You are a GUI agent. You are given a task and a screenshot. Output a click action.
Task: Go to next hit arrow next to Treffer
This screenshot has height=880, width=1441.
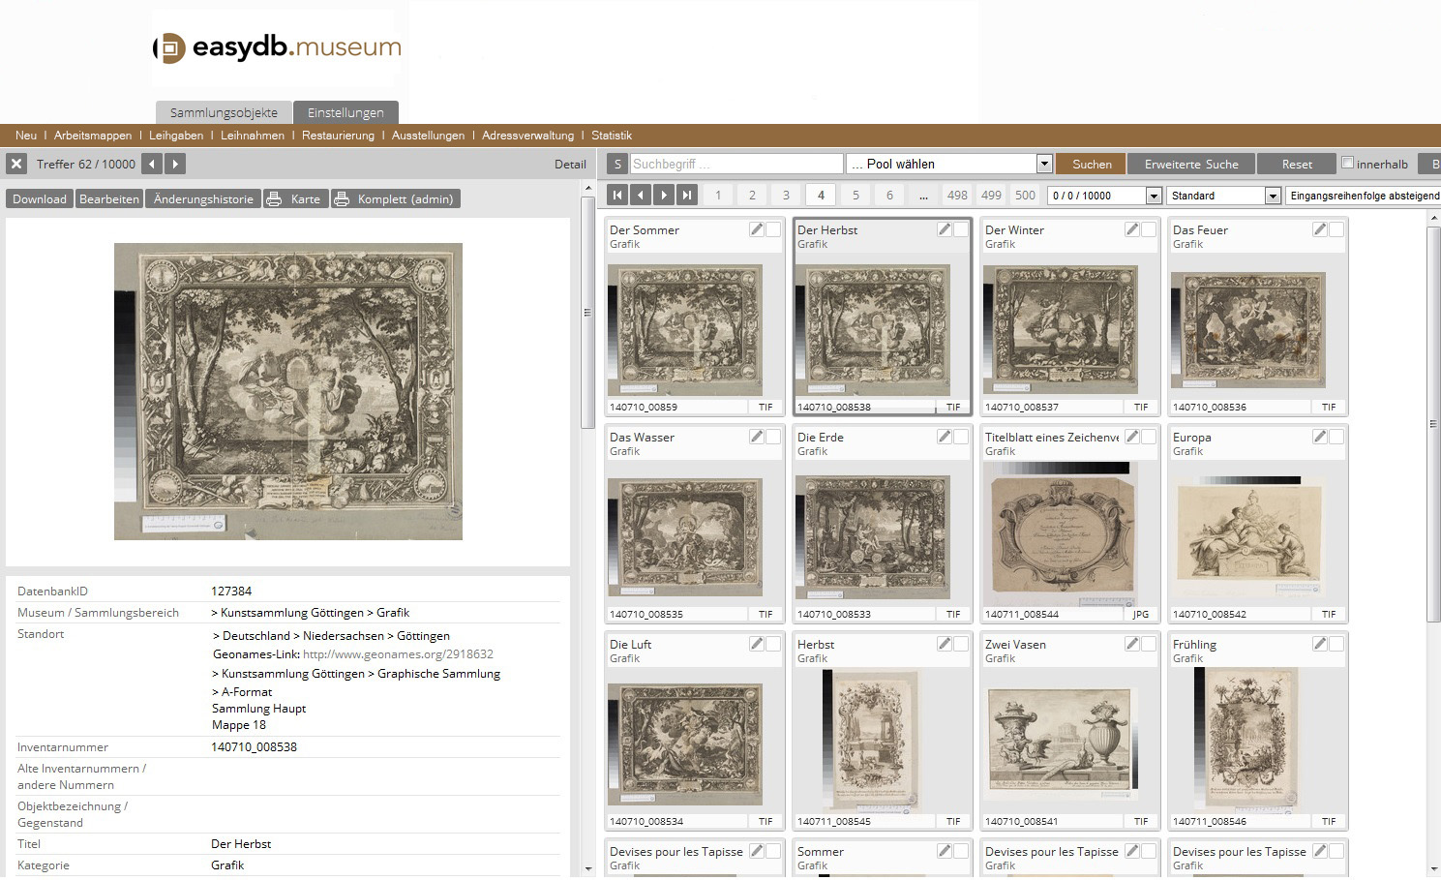pos(175,164)
